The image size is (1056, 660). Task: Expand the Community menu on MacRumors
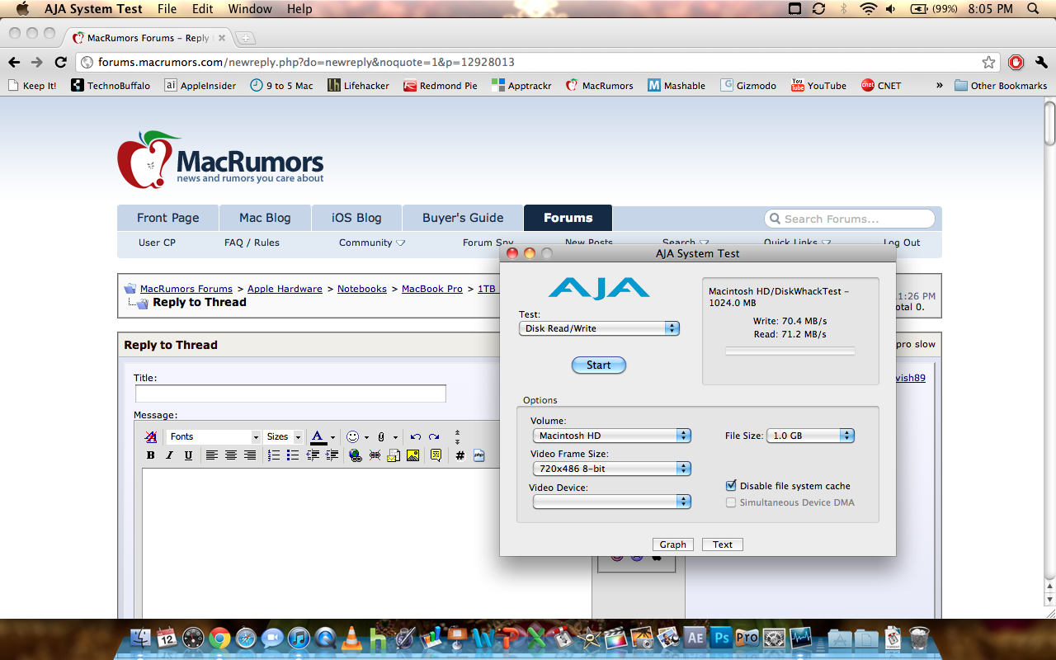click(x=372, y=243)
